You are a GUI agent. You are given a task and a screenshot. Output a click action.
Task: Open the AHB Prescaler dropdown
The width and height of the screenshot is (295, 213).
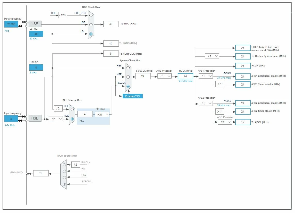pos(164,76)
